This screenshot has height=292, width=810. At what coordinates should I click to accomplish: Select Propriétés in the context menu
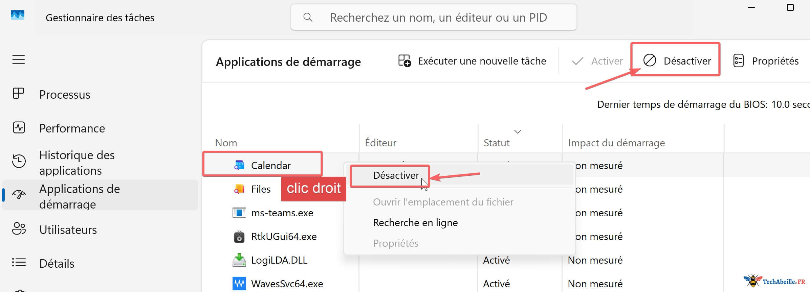click(x=396, y=243)
